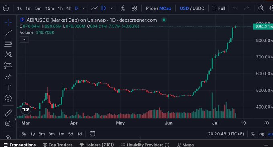Set range to 5y

[24, 134]
